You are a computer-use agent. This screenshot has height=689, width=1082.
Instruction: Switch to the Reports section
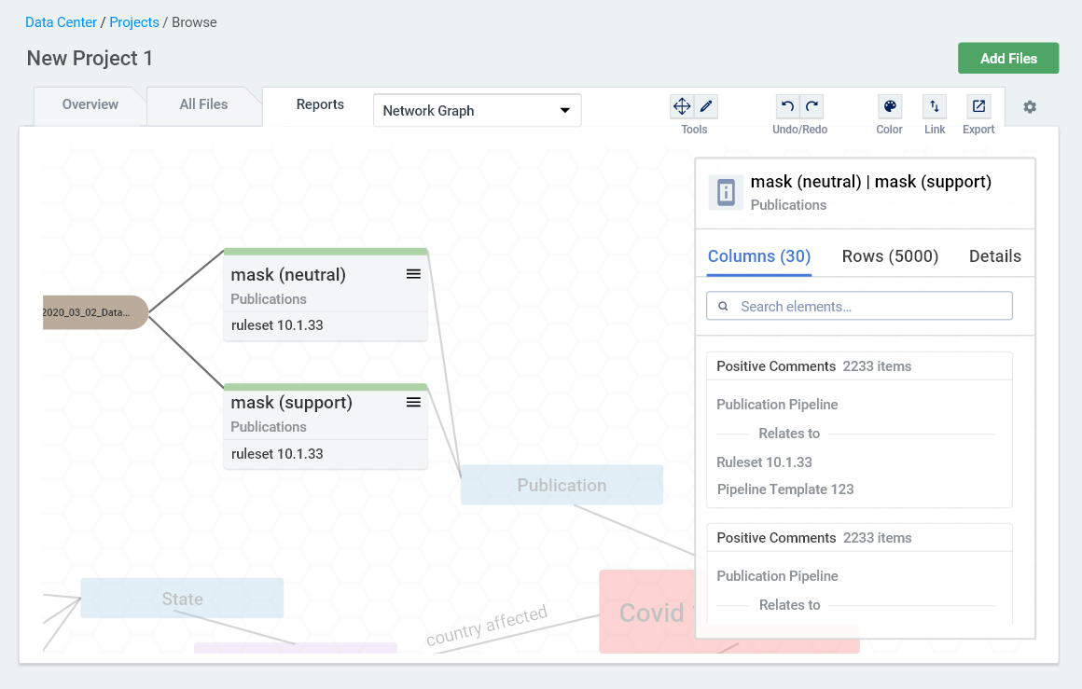click(x=320, y=104)
